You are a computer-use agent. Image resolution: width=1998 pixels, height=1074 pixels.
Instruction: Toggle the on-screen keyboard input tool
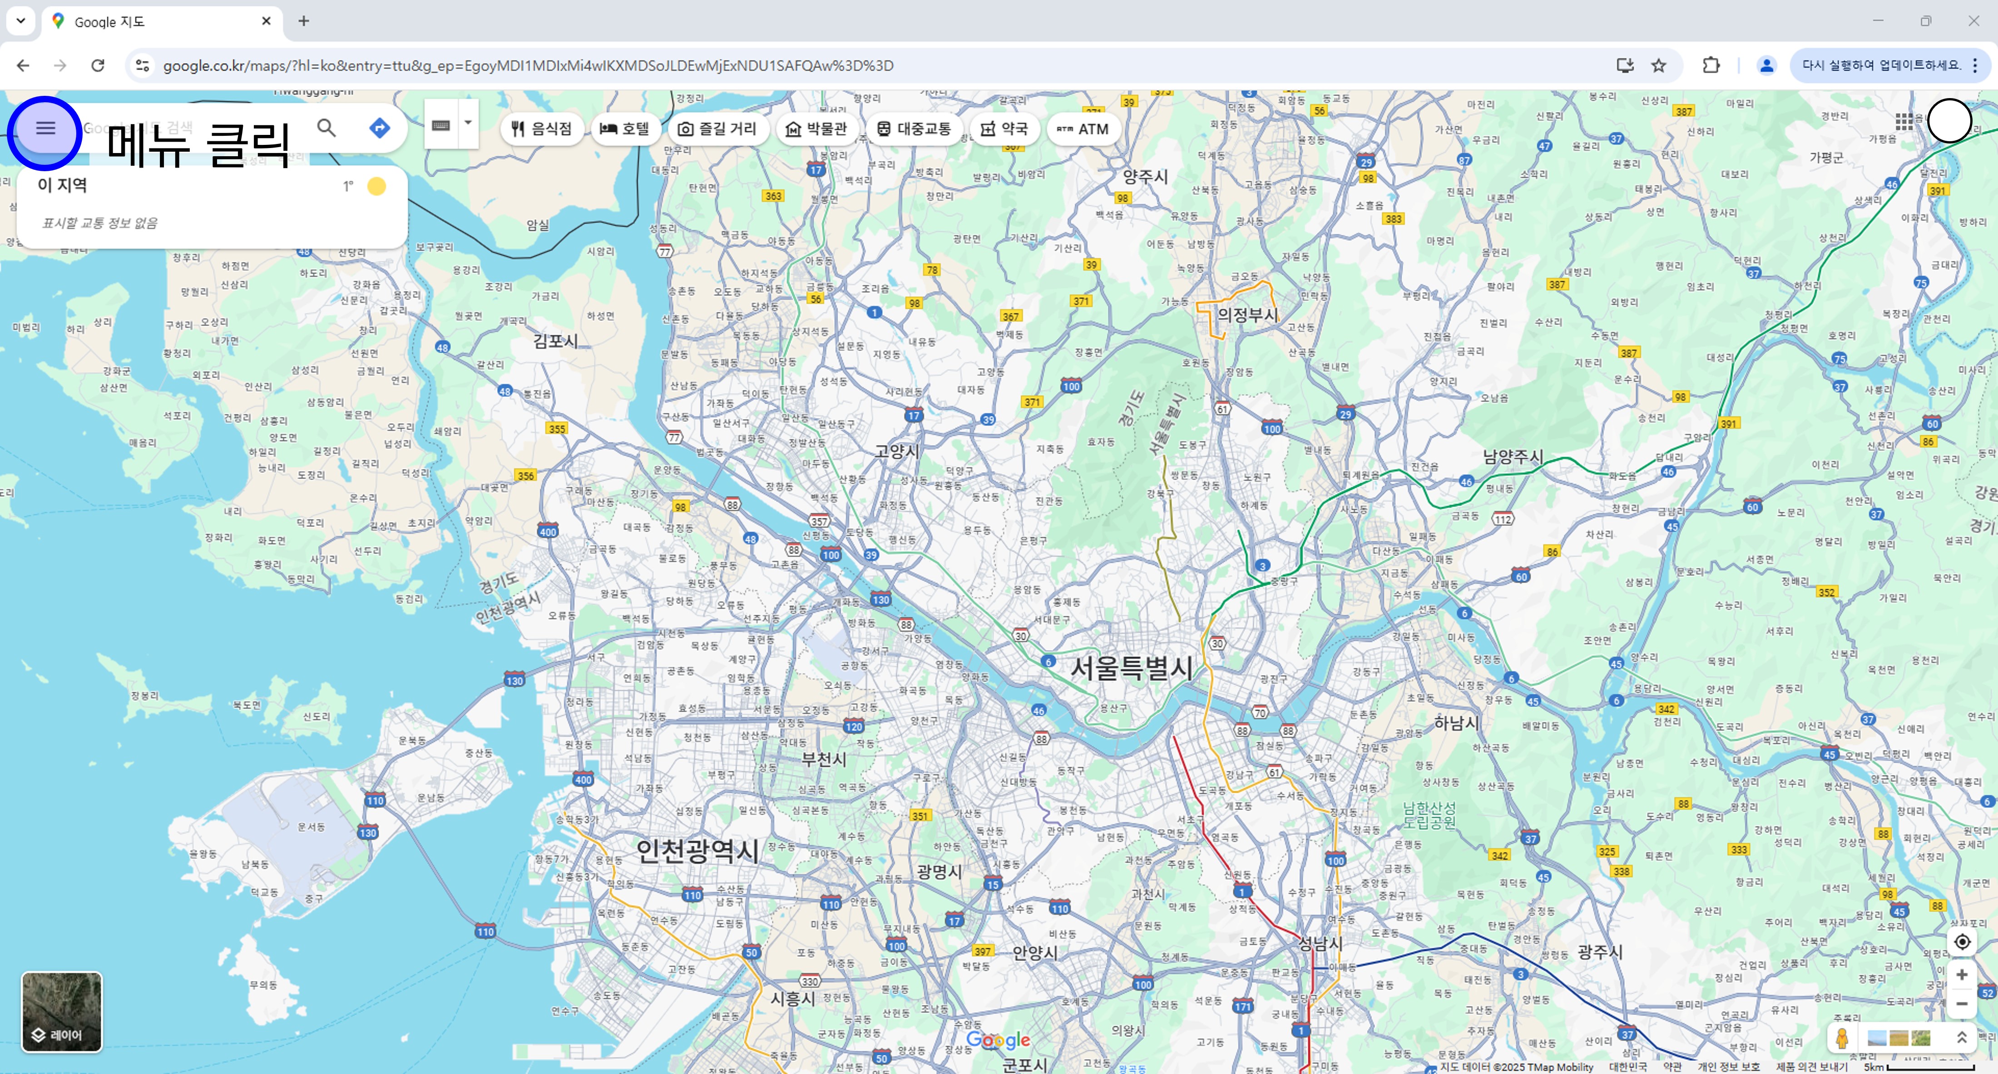coord(440,125)
